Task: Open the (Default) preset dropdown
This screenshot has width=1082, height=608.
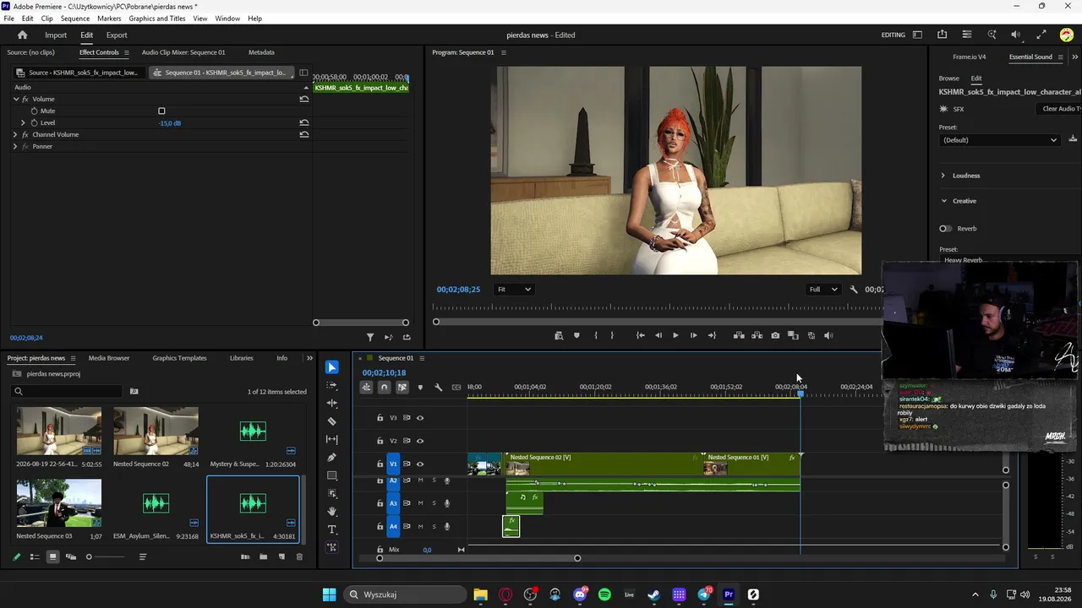Action: coord(1000,140)
